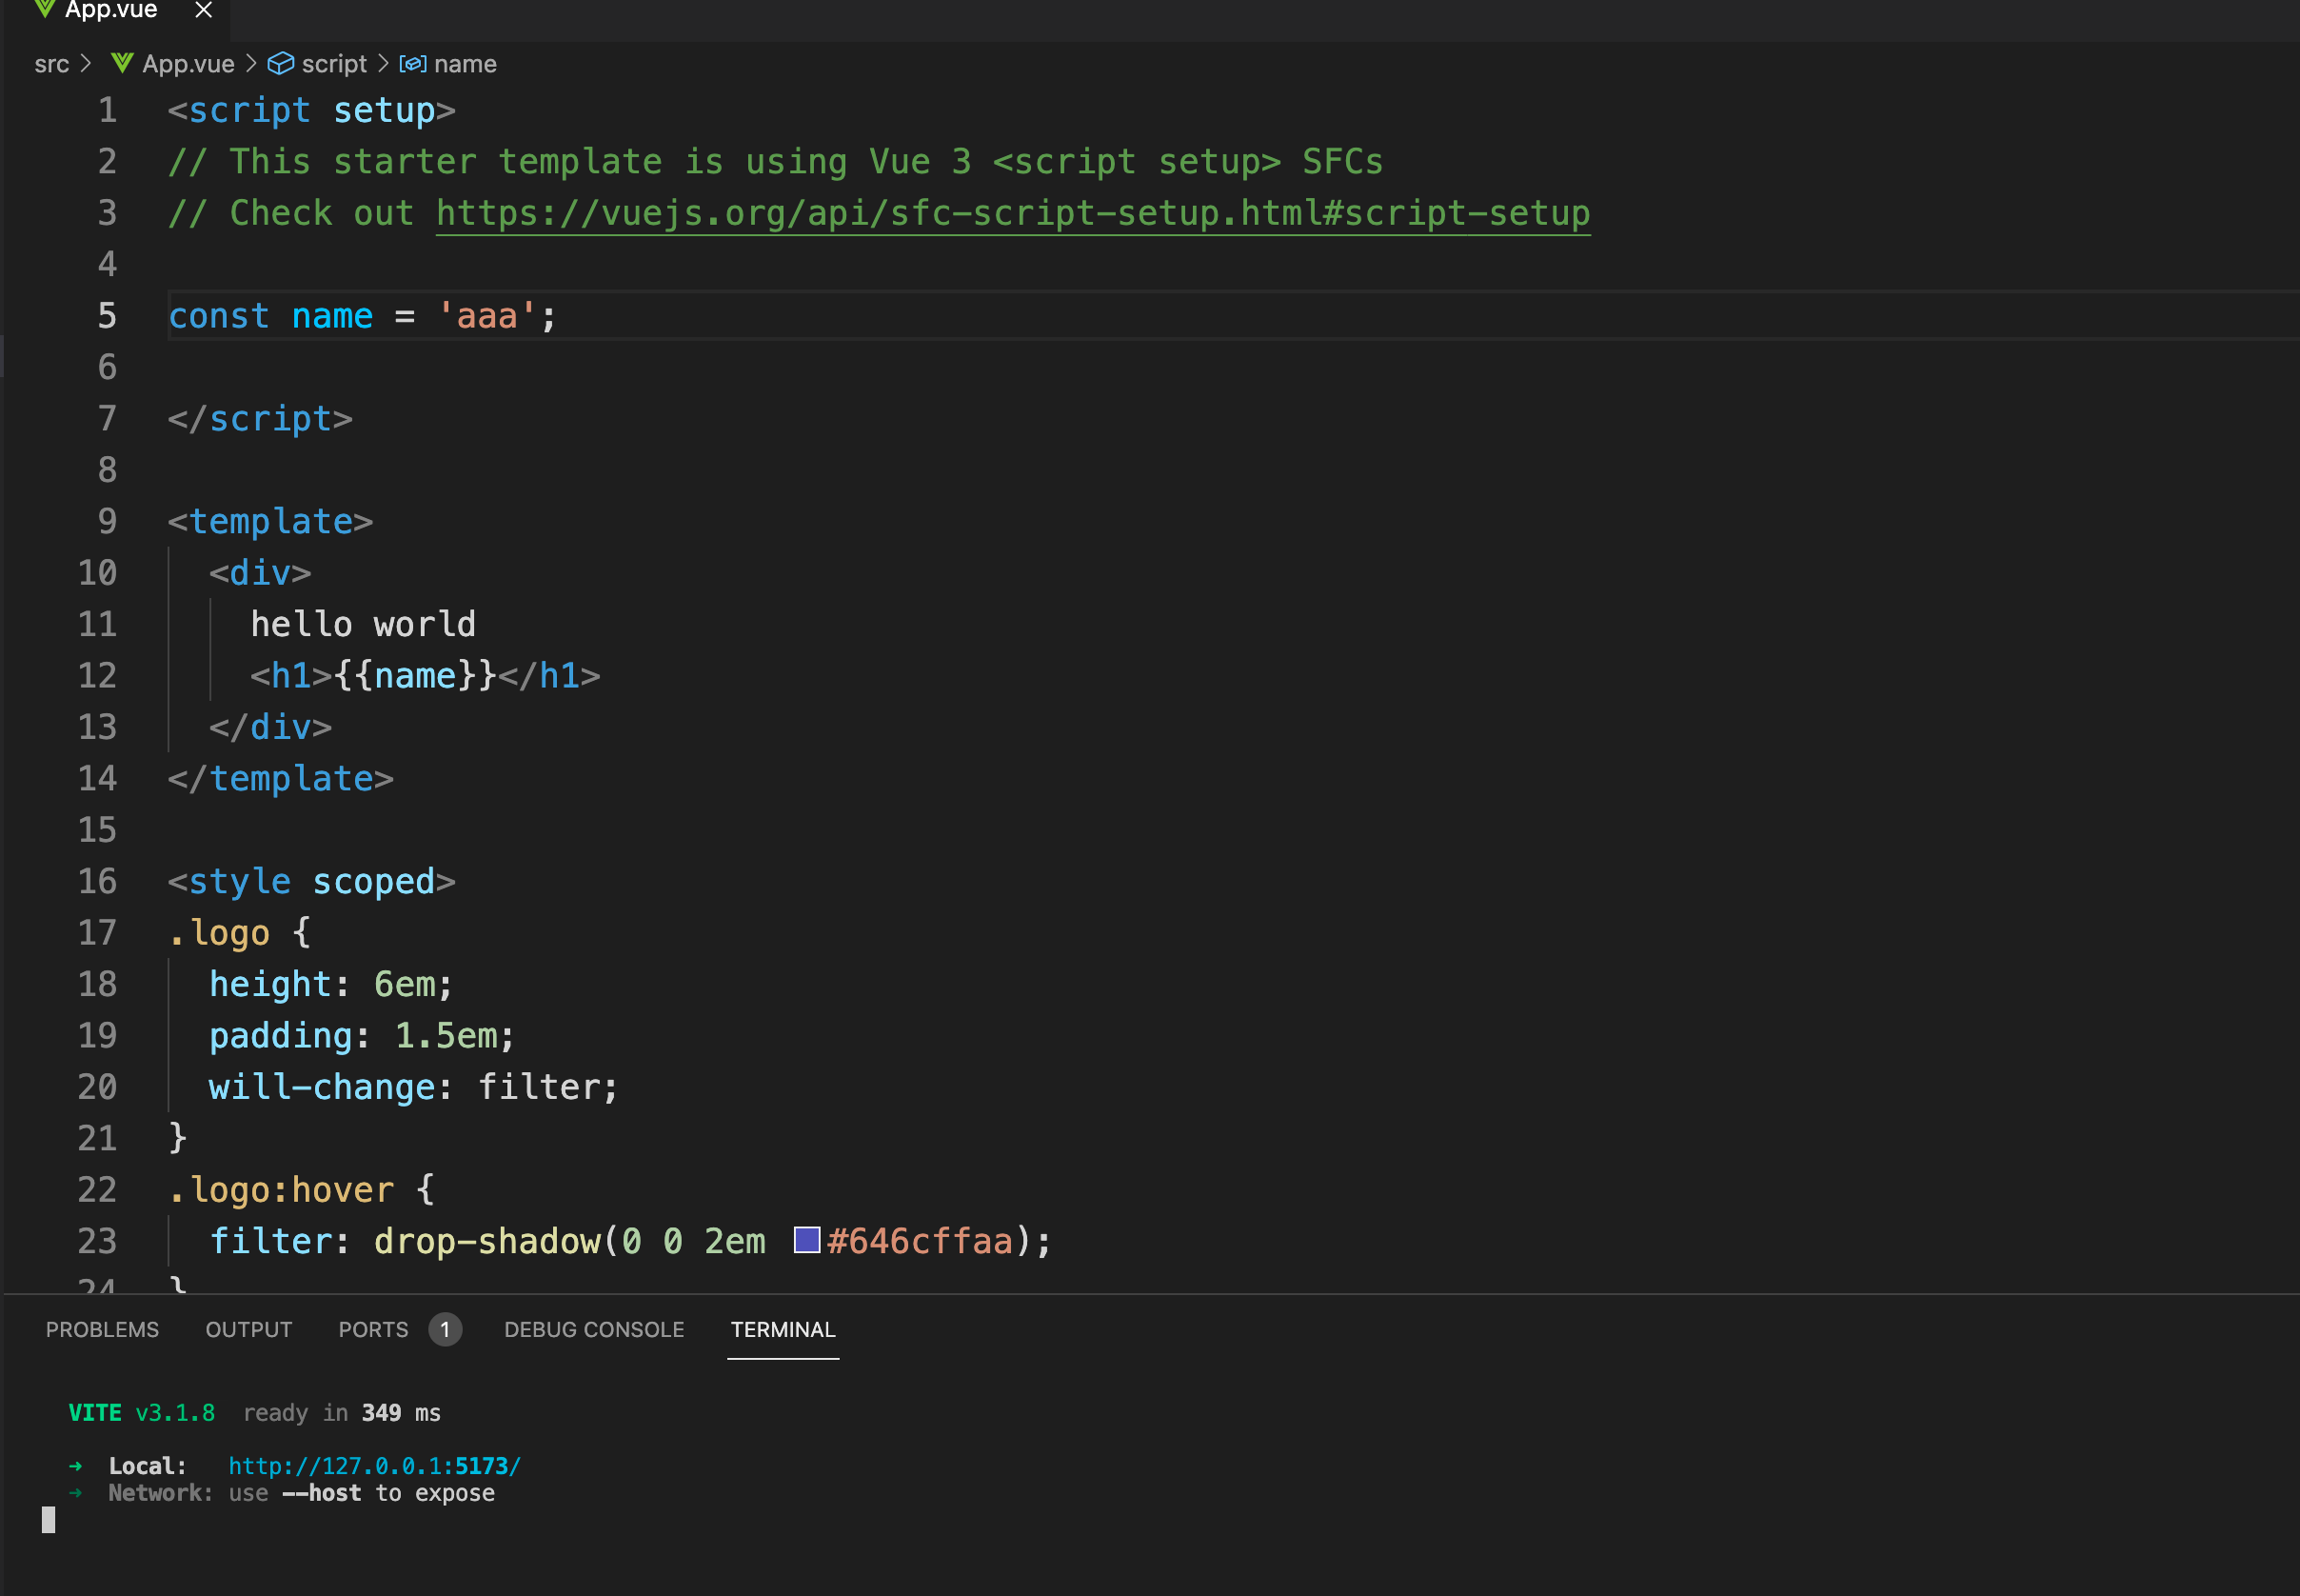This screenshot has height=1596, width=2300.
Task: Switch to the OUTPUT panel tab
Action: coord(248,1329)
